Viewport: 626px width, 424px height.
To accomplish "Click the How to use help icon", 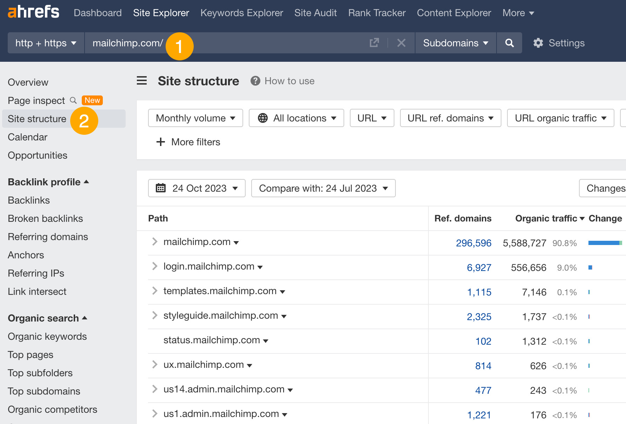I will [255, 81].
